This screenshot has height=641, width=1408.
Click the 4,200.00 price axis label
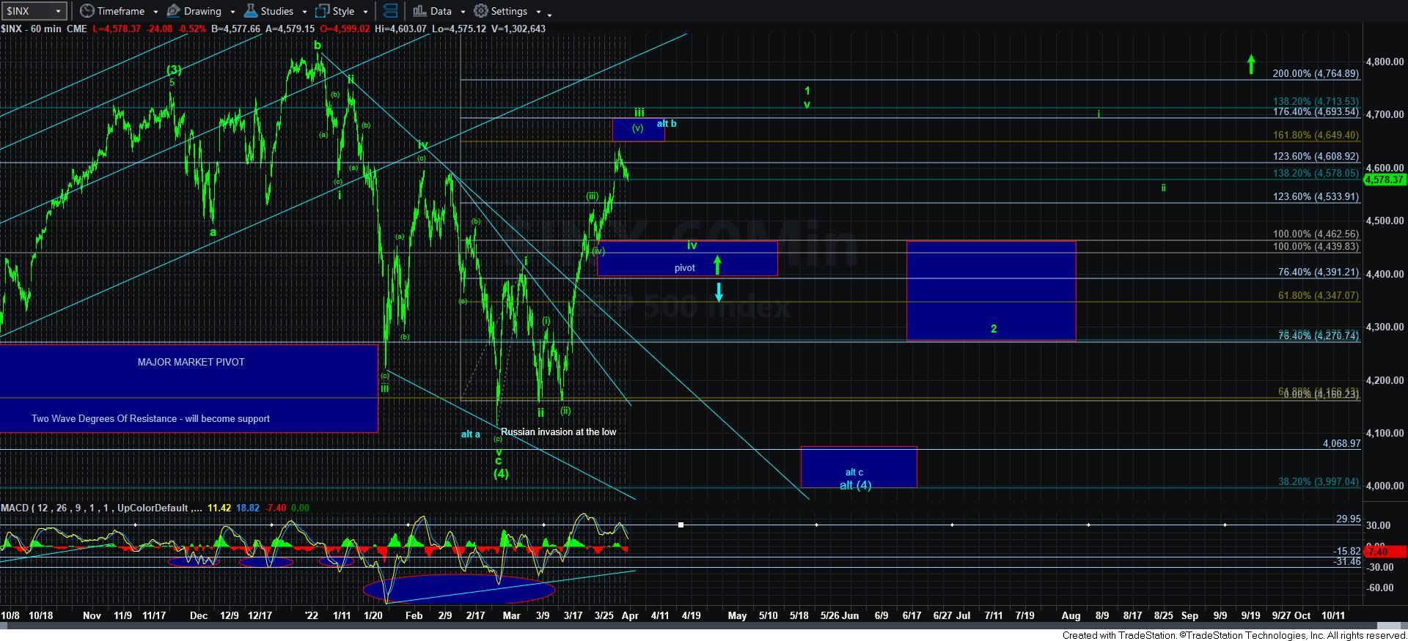(1385, 381)
